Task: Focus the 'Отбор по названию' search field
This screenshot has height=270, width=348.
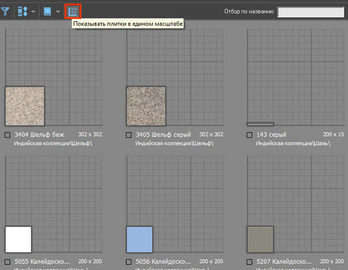Action: [311, 12]
